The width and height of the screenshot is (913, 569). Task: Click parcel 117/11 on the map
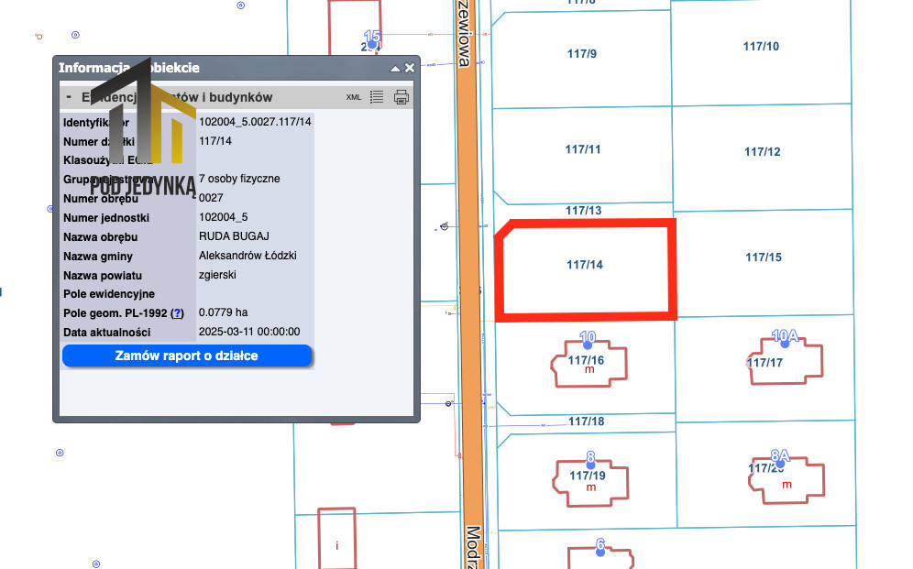(582, 149)
